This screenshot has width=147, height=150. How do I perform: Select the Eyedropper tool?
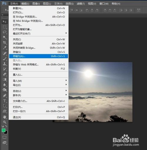[x=4, y=48]
